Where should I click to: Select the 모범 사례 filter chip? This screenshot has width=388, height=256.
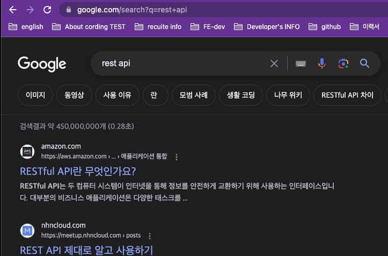click(194, 95)
